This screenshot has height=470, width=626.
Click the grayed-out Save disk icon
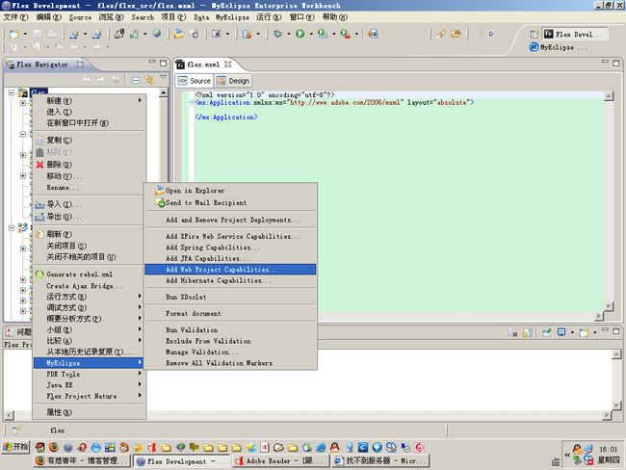tap(37, 34)
